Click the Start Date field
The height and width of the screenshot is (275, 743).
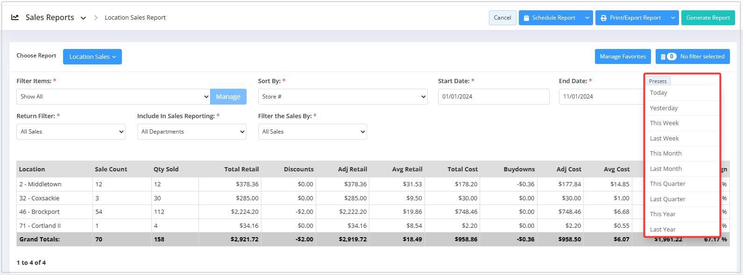[x=494, y=97]
